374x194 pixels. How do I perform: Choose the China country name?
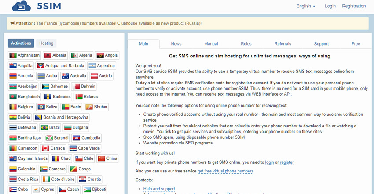[112, 158]
